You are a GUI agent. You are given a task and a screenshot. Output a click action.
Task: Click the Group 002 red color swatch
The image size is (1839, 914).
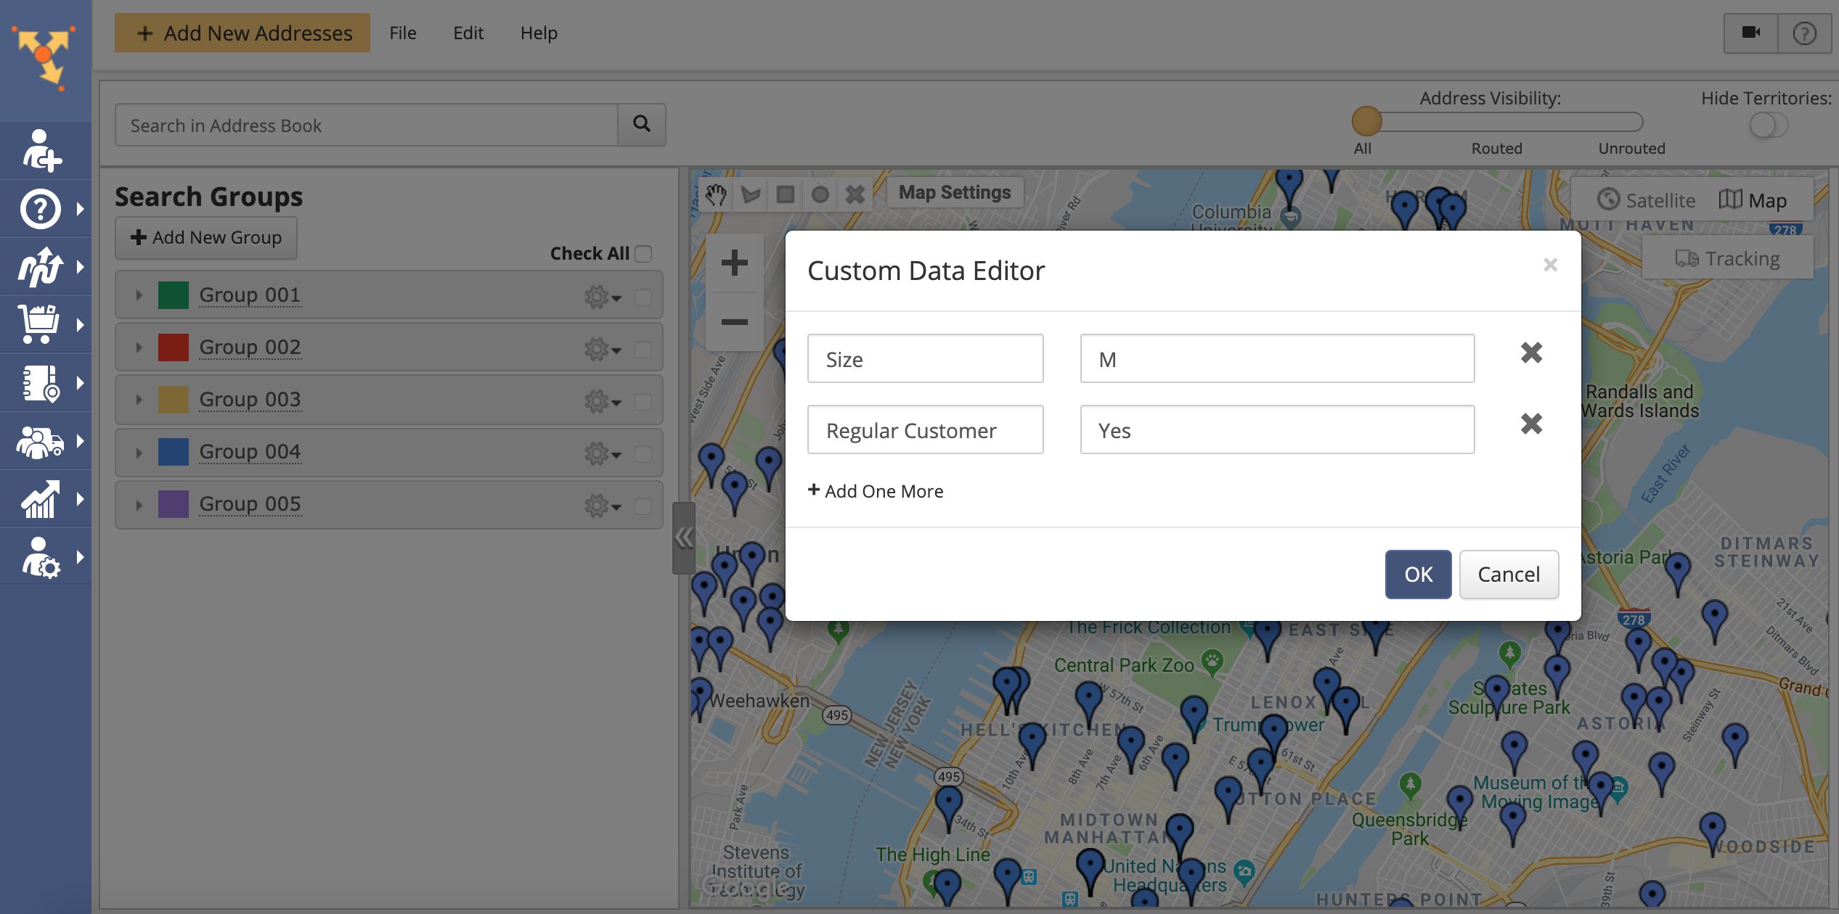click(x=174, y=347)
